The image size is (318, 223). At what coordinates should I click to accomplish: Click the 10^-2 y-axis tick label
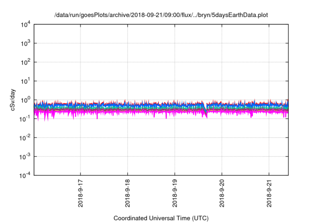click(x=25, y=138)
